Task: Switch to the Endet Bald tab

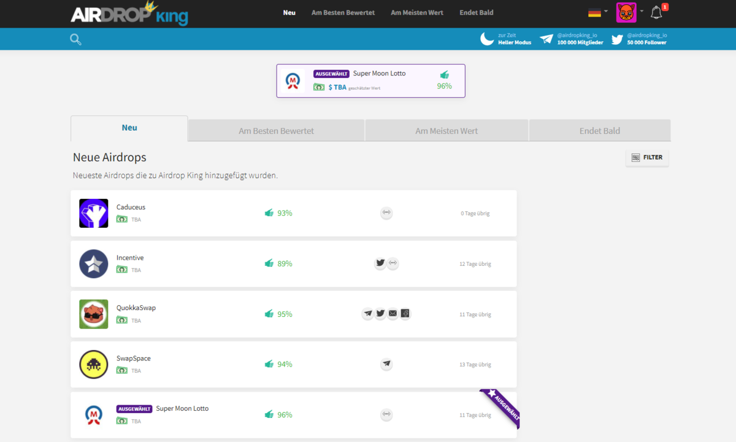Action: [x=600, y=131]
